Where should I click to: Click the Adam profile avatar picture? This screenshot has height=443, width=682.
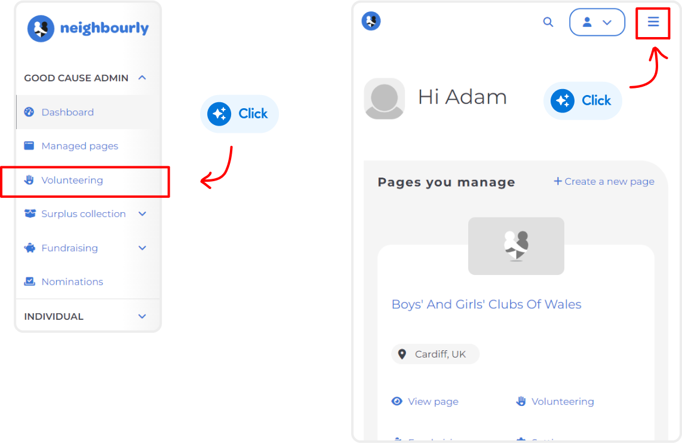coord(384,99)
